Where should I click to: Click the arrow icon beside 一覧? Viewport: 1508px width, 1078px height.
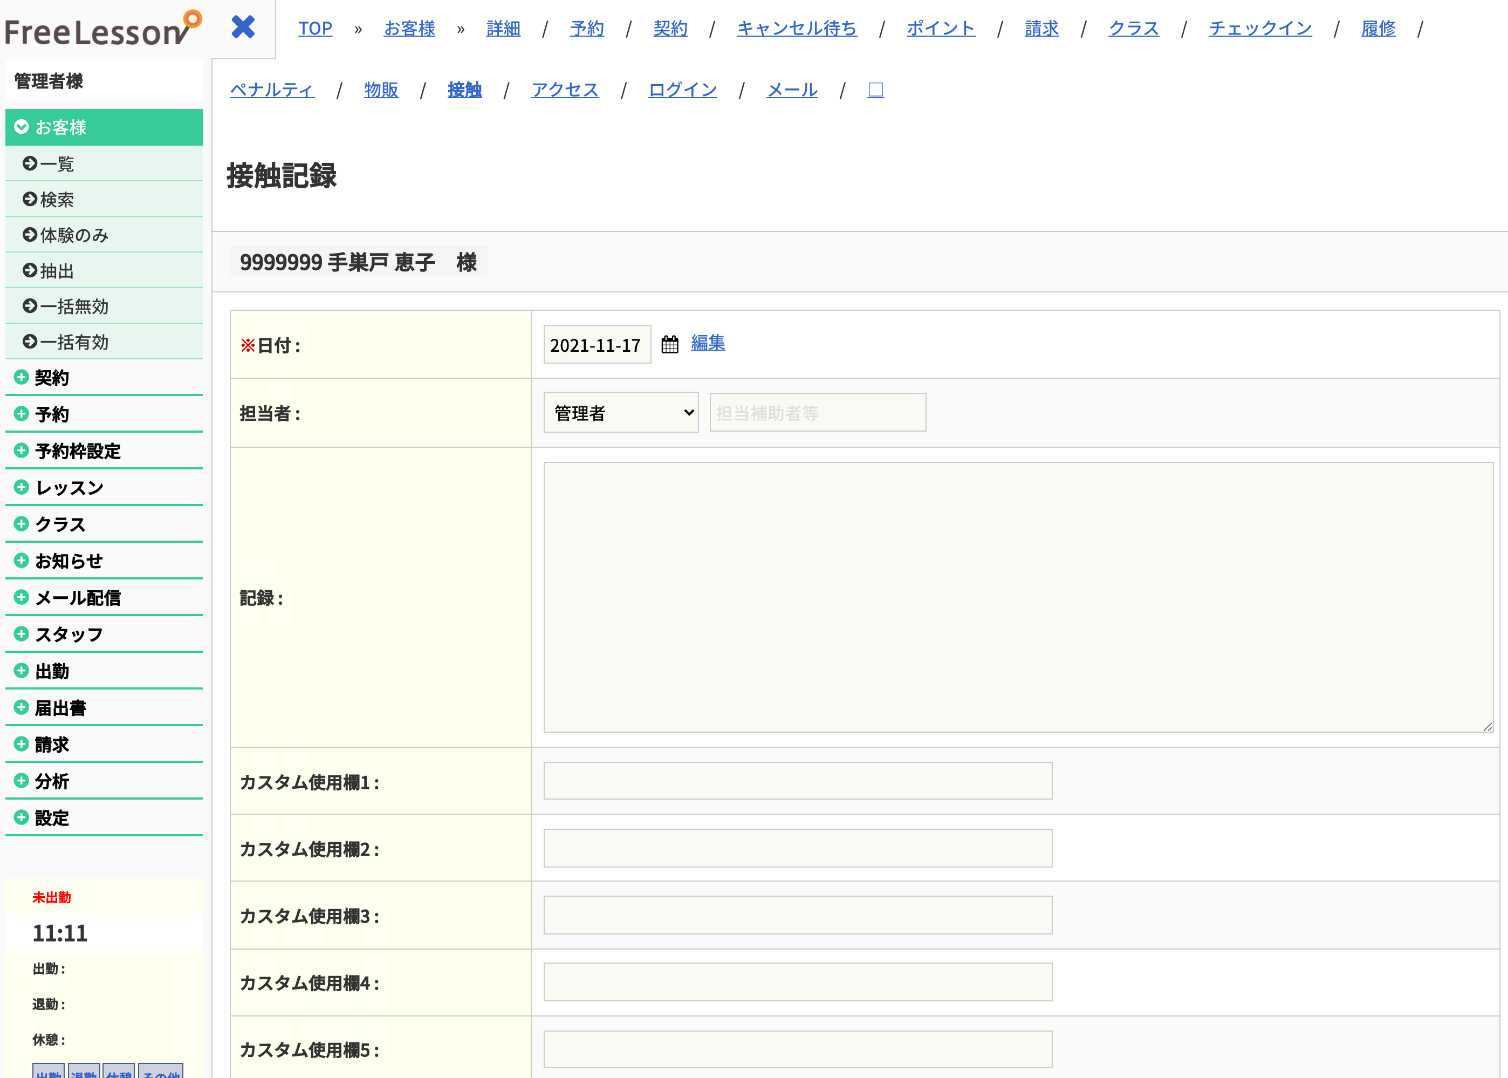30,163
